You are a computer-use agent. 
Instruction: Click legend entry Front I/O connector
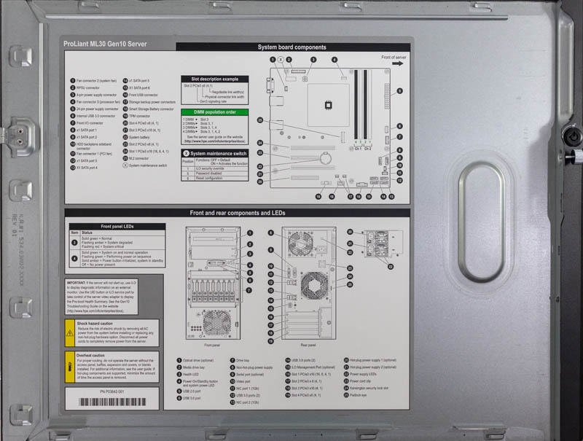click(x=87, y=123)
